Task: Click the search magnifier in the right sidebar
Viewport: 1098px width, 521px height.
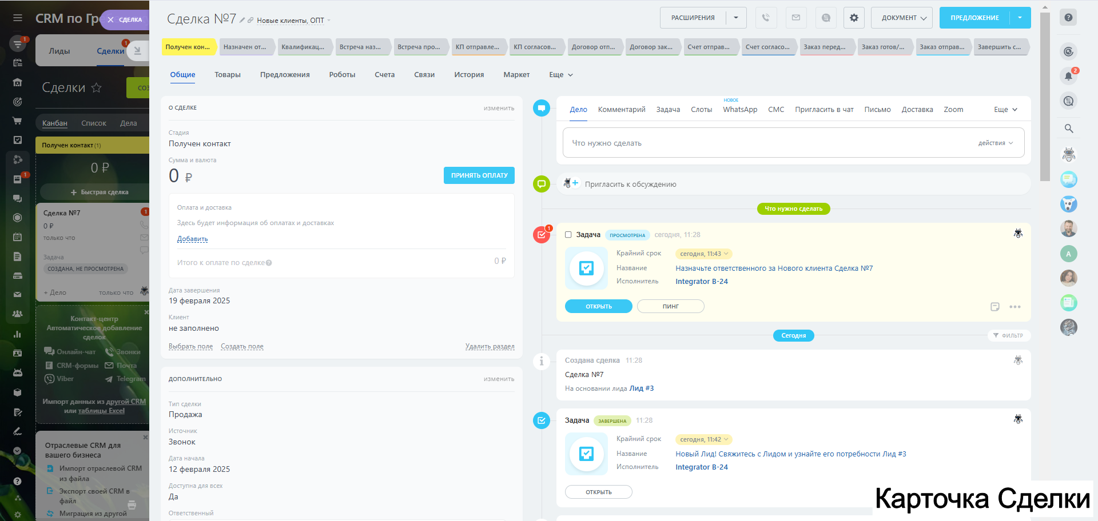Action: [x=1068, y=129]
